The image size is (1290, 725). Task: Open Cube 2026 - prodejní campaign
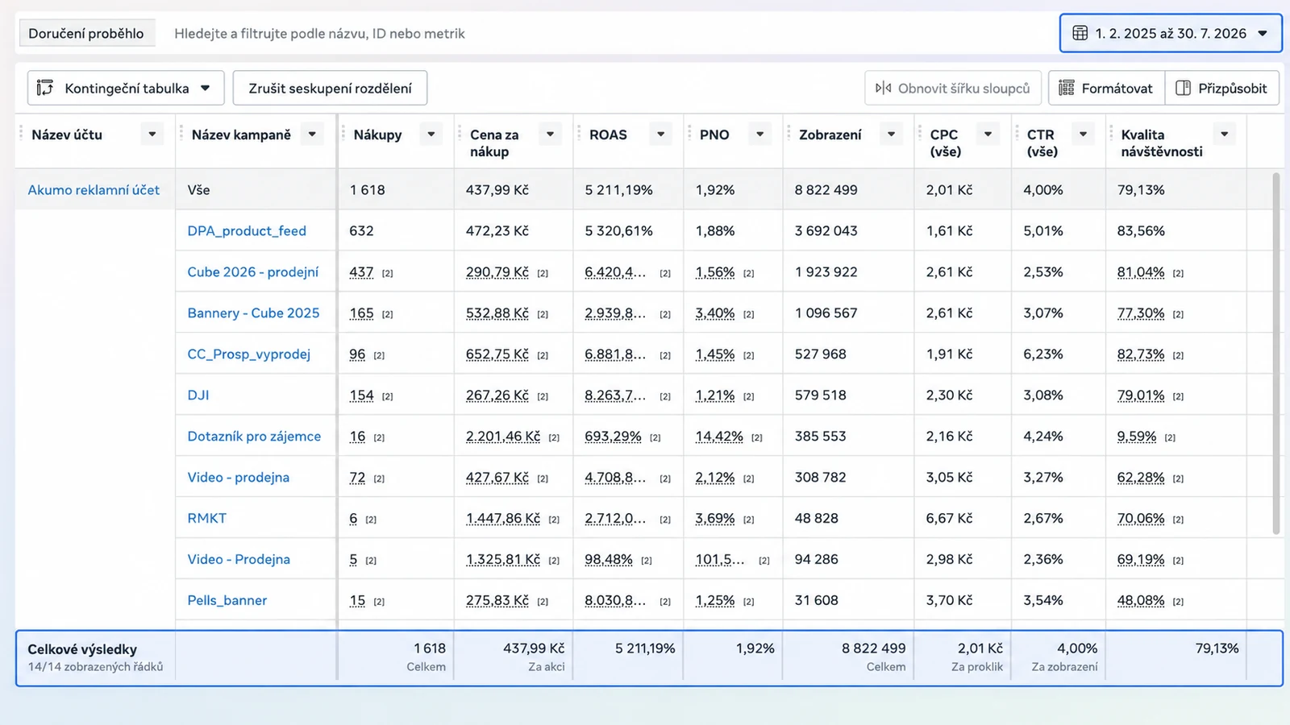[x=253, y=272]
